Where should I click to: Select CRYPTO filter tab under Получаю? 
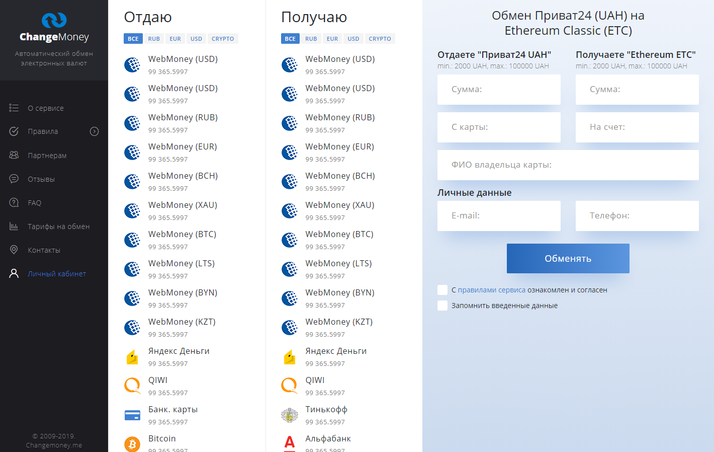[x=380, y=39]
